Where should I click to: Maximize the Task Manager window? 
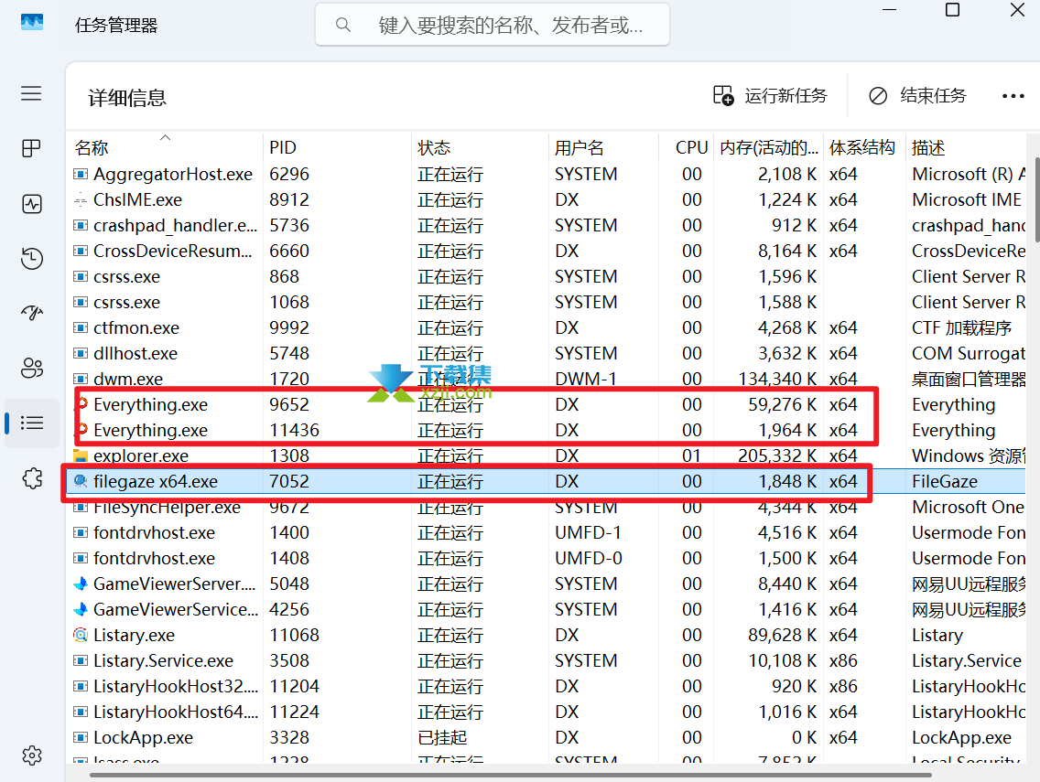tap(952, 9)
